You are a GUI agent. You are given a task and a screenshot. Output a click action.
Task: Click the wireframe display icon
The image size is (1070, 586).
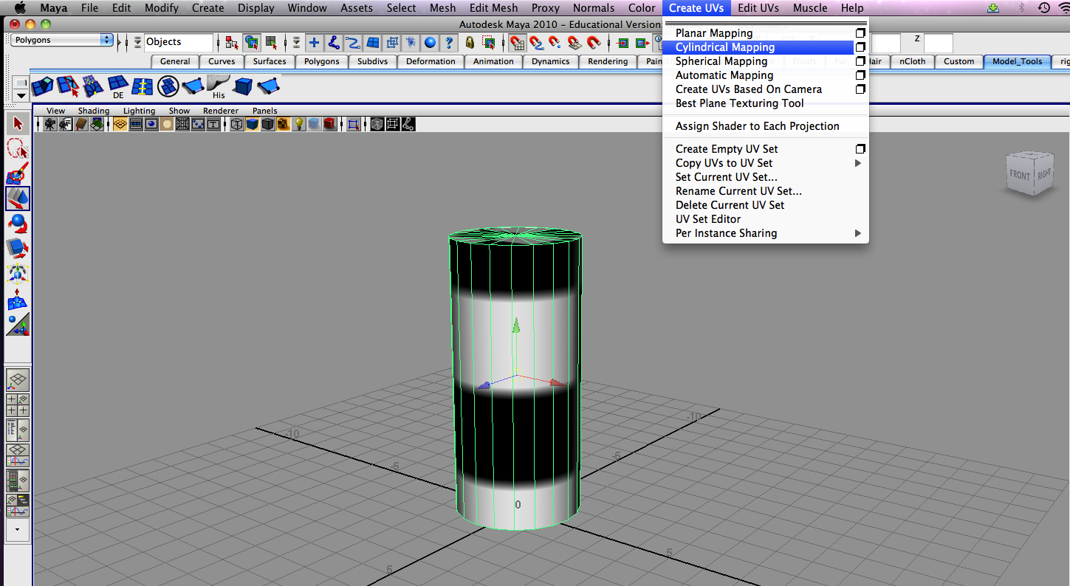click(x=238, y=123)
